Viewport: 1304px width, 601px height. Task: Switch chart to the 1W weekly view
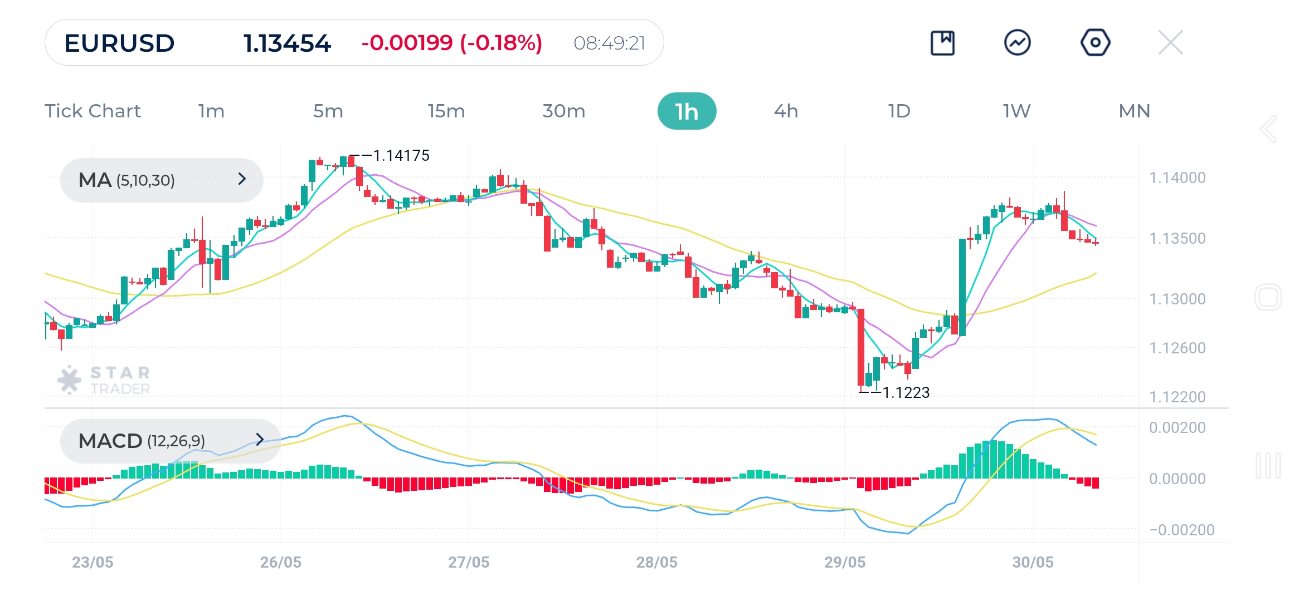pos(1014,111)
